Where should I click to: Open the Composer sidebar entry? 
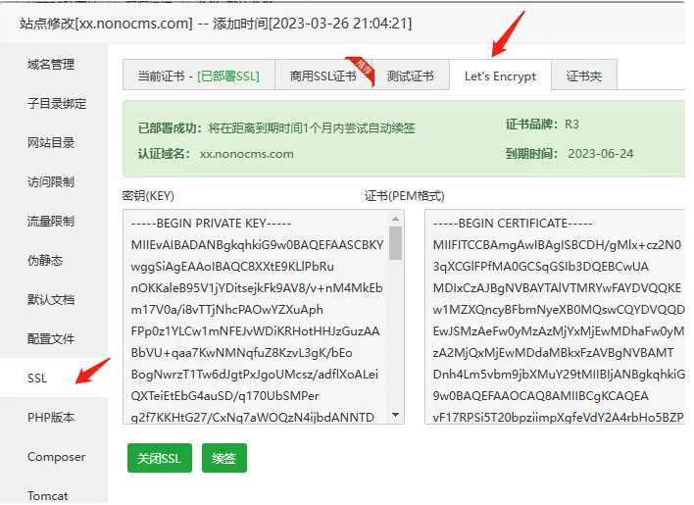(x=56, y=457)
